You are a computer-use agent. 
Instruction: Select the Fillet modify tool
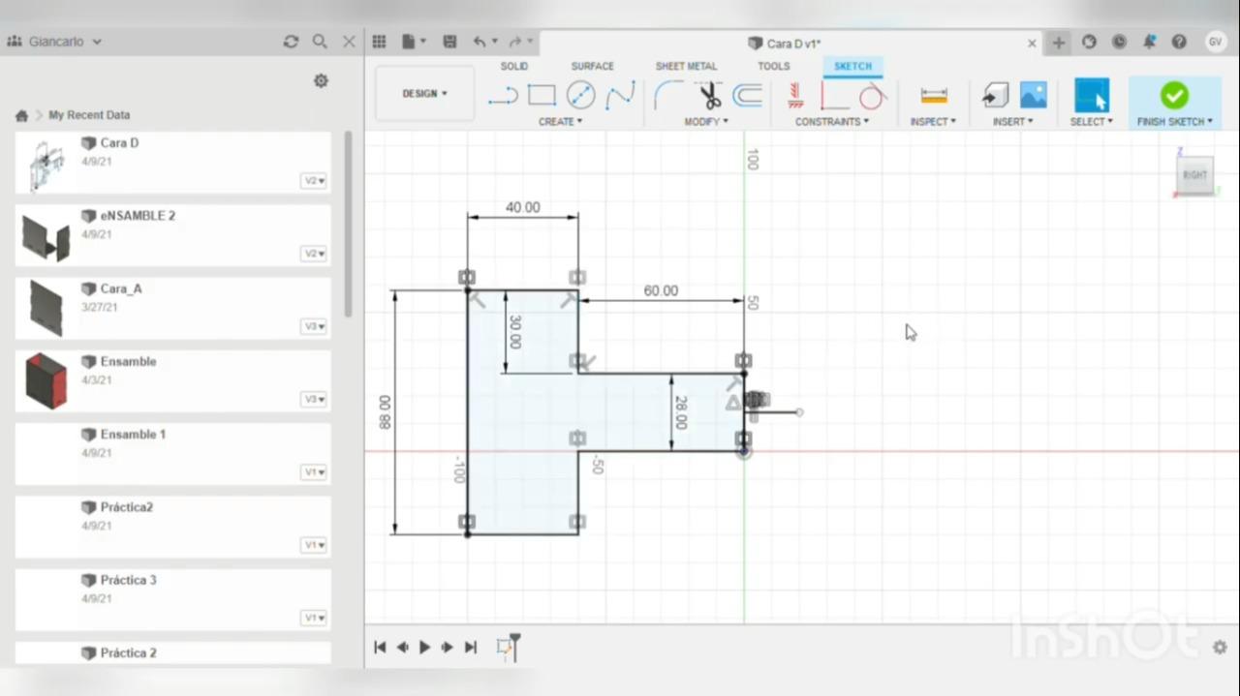(668, 95)
